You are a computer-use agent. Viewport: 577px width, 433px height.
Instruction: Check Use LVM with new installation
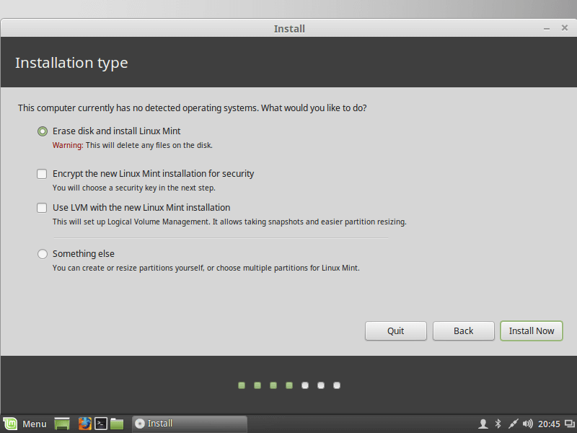43,208
